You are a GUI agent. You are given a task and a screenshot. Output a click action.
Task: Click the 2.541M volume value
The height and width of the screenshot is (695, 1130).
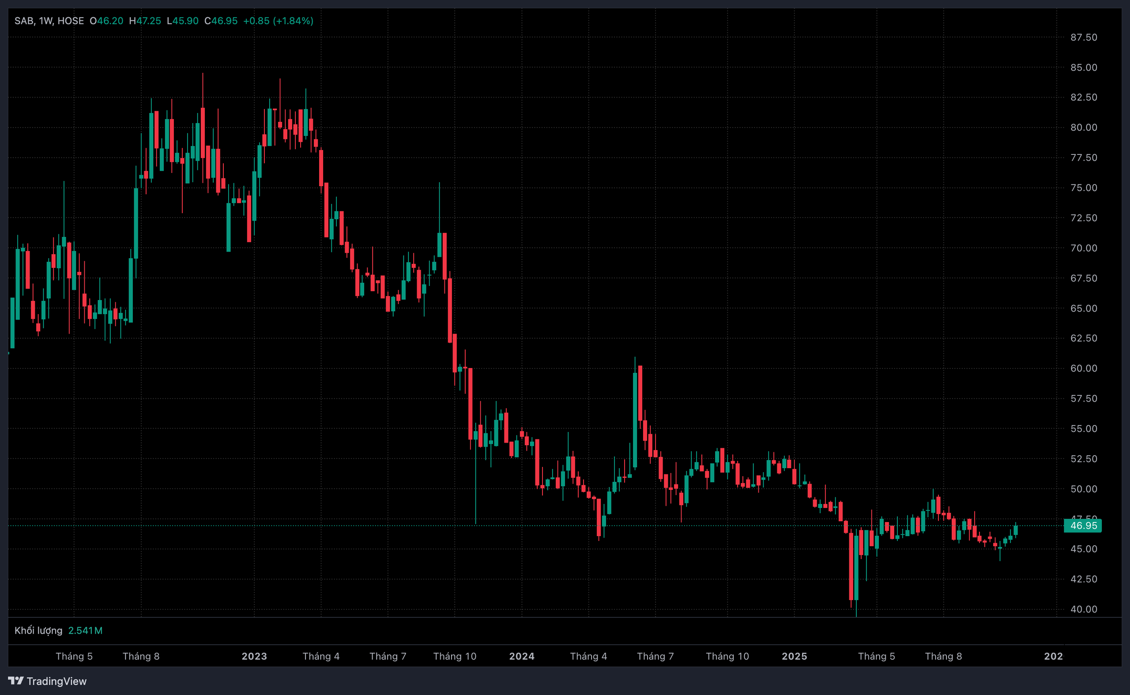(85, 630)
